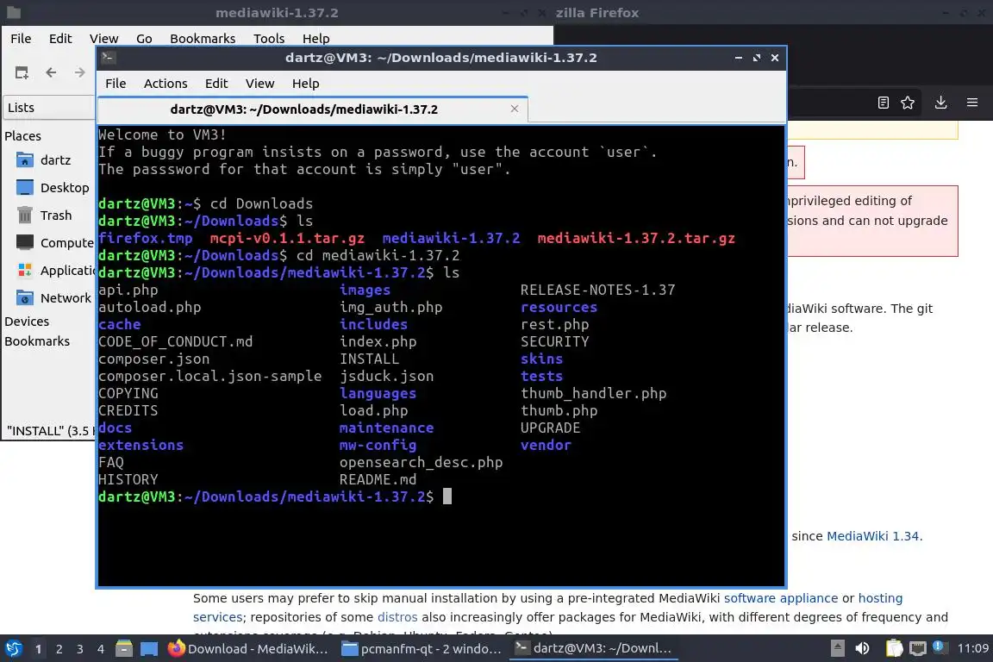Close the terminal tab with its X

tap(515, 109)
